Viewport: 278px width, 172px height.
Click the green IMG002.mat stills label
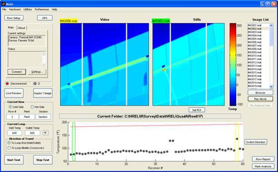pyautogui.click(x=161, y=21)
